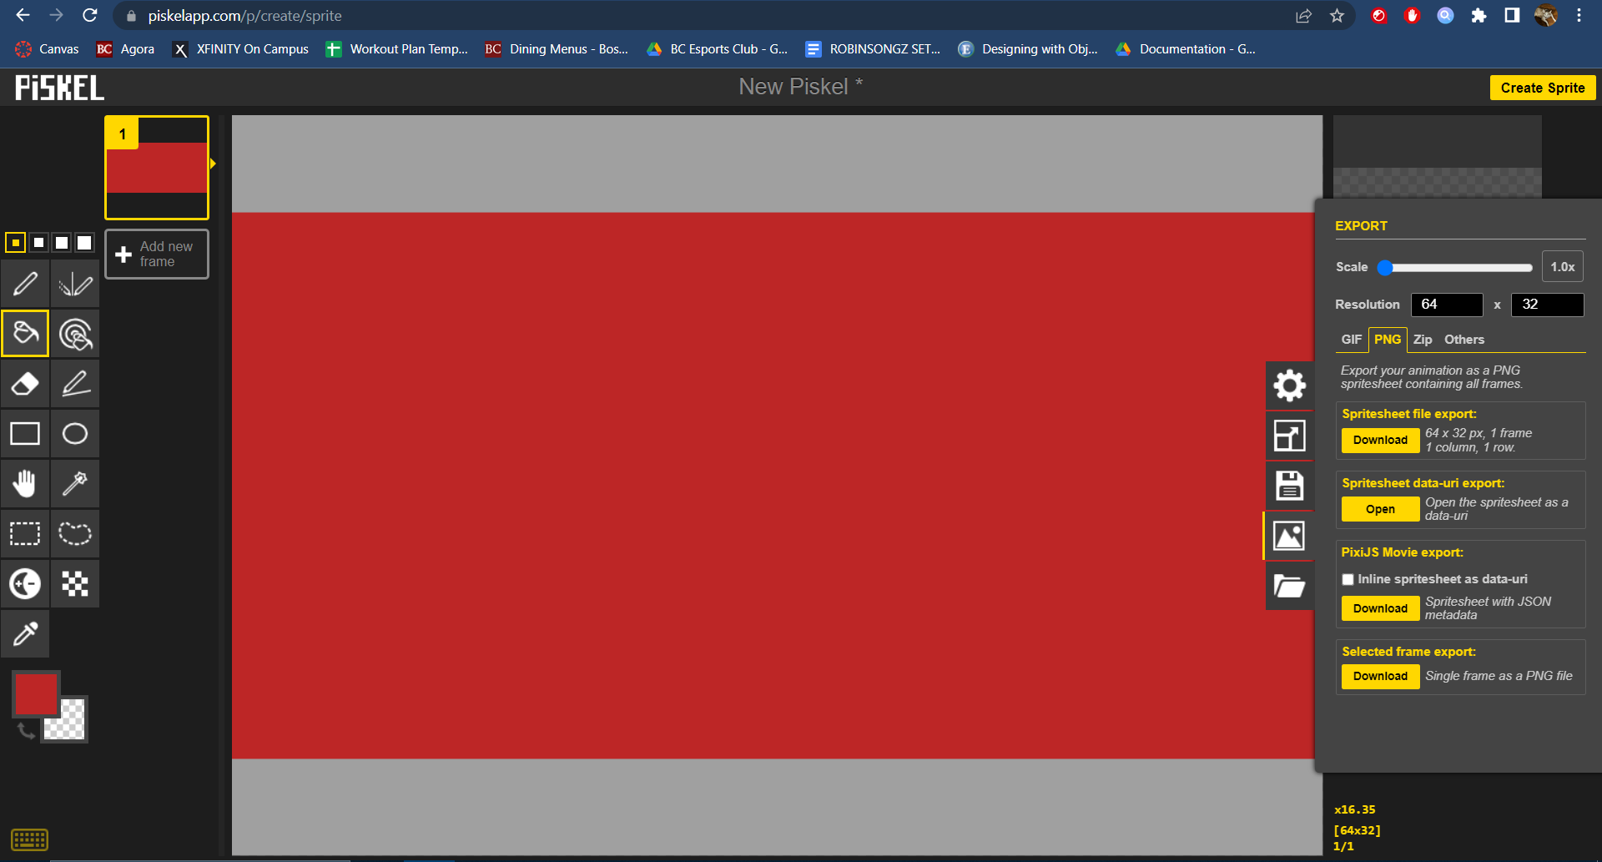Open the Agora bookmark

pos(126,49)
